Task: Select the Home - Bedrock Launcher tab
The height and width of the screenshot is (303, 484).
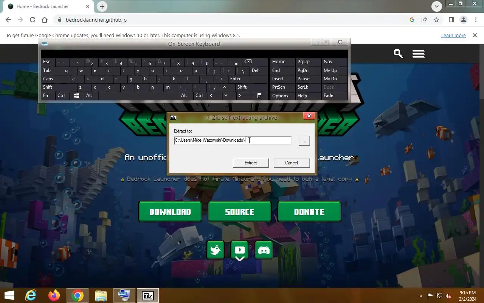Action: tap(48, 6)
